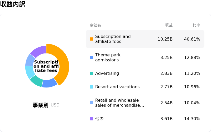Click the 10.04% ratio value
The height and width of the screenshot is (132, 211).
192,103
